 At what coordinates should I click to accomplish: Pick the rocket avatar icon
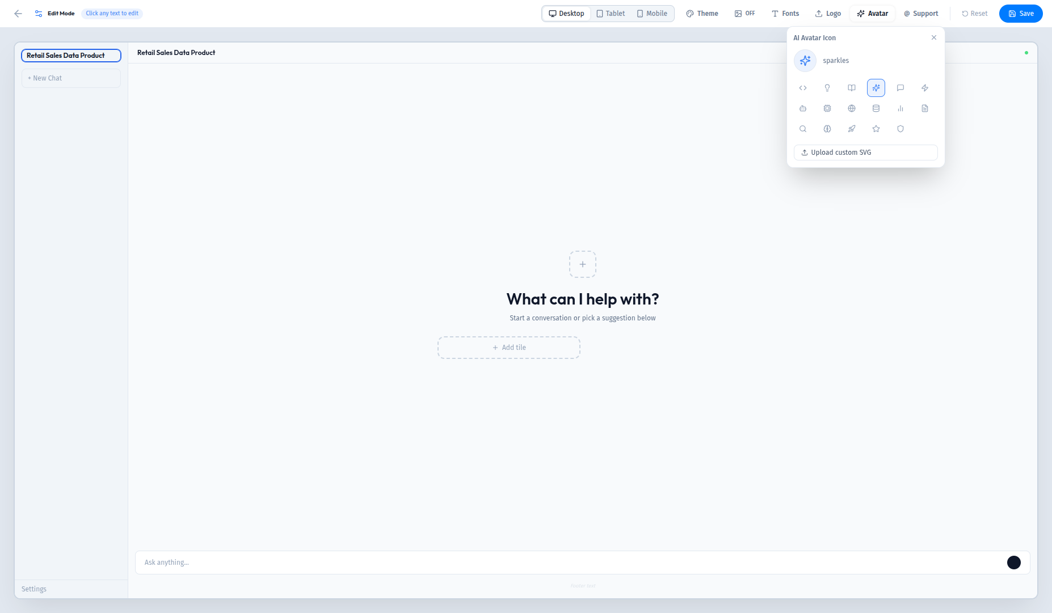(x=852, y=129)
